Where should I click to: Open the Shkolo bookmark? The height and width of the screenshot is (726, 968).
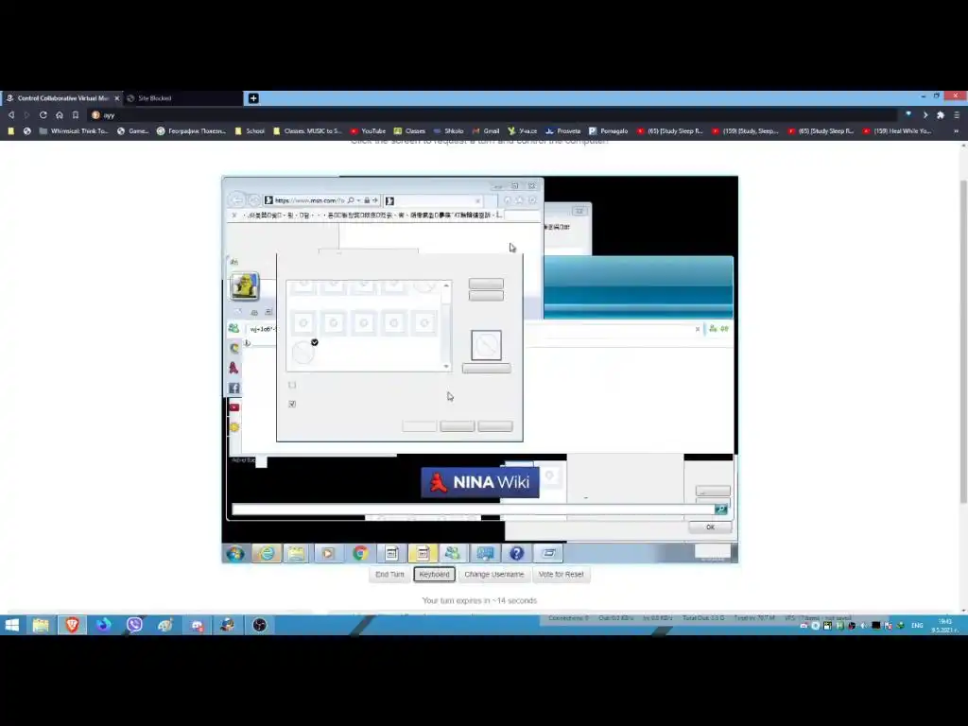pyautogui.click(x=449, y=130)
